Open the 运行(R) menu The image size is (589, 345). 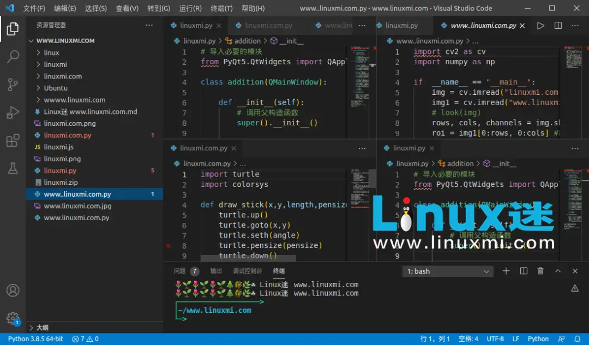tap(190, 8)
